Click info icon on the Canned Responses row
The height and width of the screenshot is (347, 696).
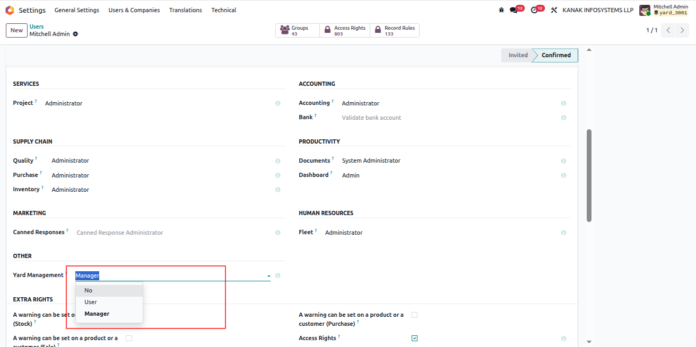tap(277, 233)
